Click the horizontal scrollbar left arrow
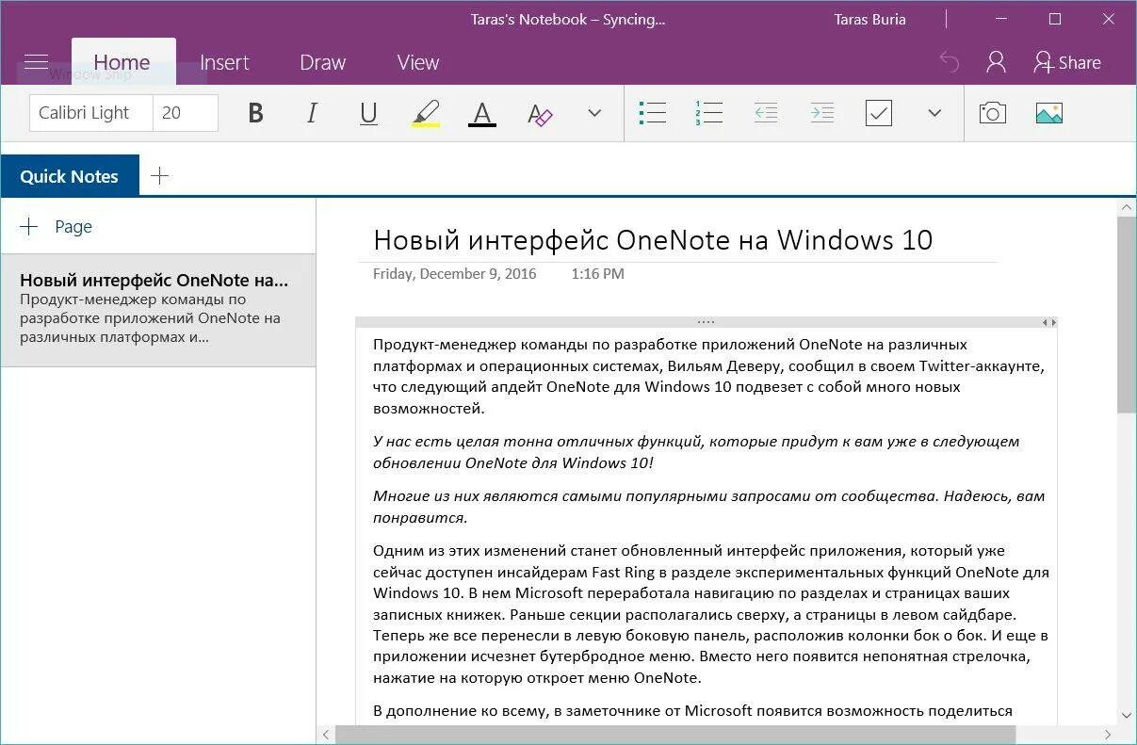The image size is (1137, 745). (327, 735)
